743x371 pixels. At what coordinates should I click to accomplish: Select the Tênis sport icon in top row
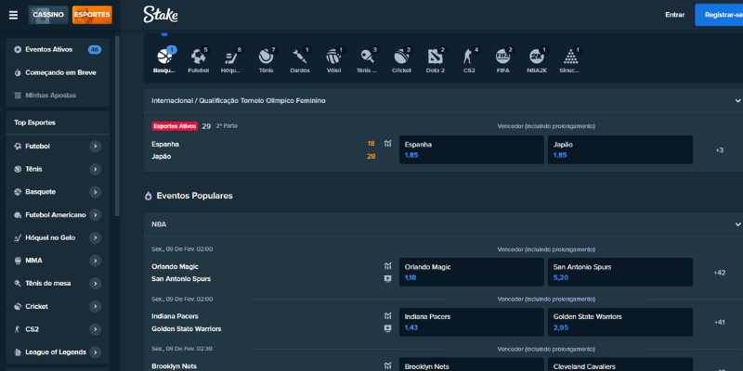coord(266,60)
